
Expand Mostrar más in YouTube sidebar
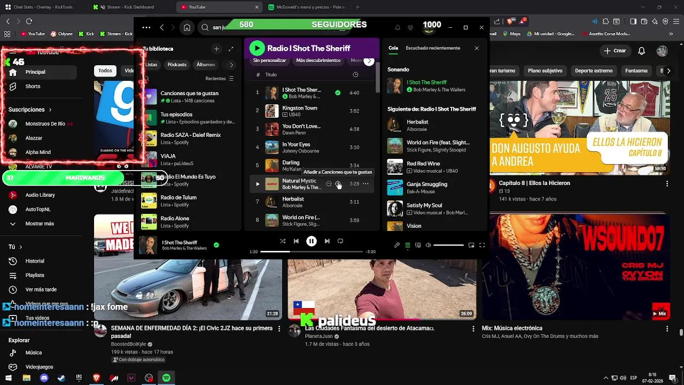pyautogui.click(x=40, y=224)
